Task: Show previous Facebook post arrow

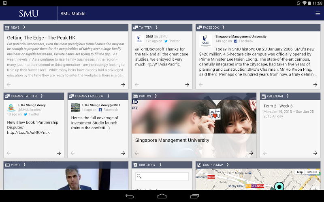Action: [x=201, y=84]
